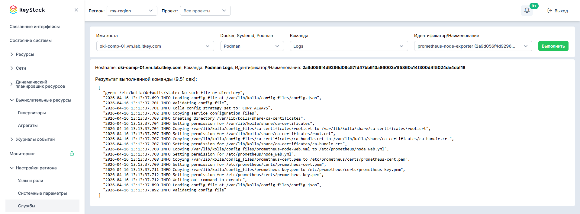Image resolution: width=580 pixels, height=214 pixels.
Task: Click the Writing out command to execute line
Action: click(175, 180)
